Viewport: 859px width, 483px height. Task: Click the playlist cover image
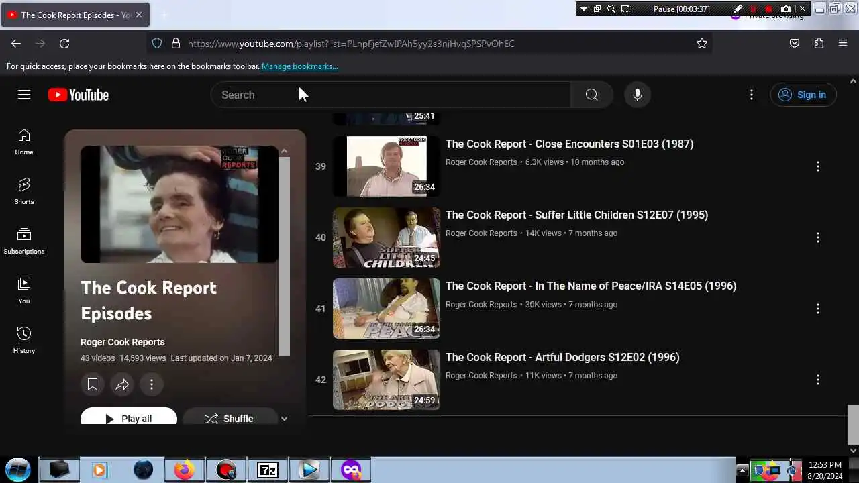pos(179,204)
